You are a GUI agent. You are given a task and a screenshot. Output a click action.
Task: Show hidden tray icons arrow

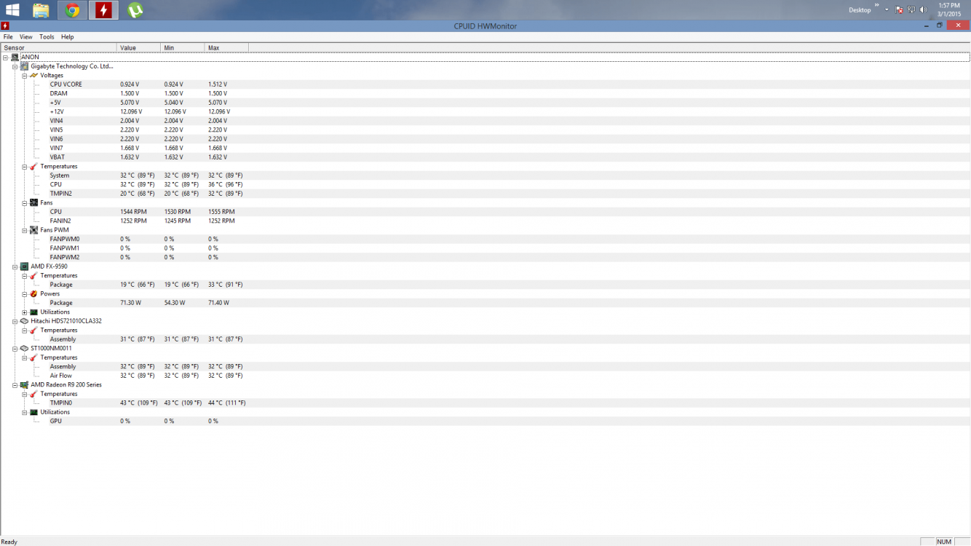point(887,10)
